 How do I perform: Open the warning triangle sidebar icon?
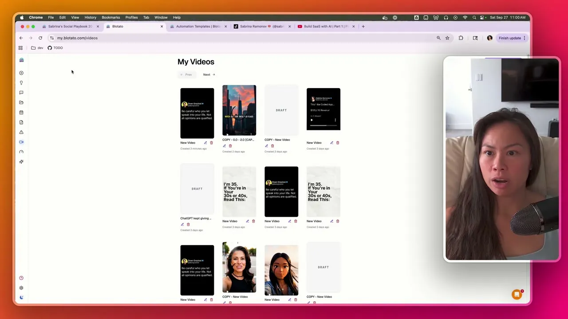point(21,132)
